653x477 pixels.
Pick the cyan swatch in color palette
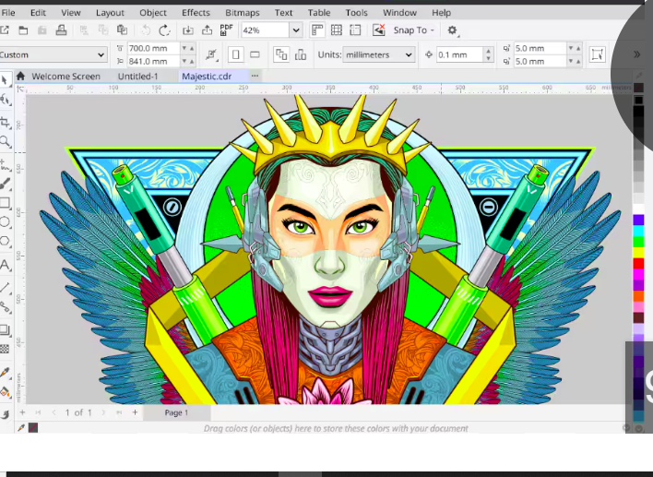[638, 231]
